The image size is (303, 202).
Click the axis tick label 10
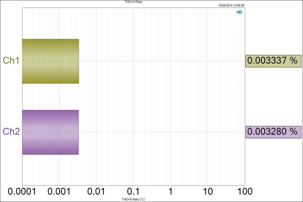coord(208,192)
